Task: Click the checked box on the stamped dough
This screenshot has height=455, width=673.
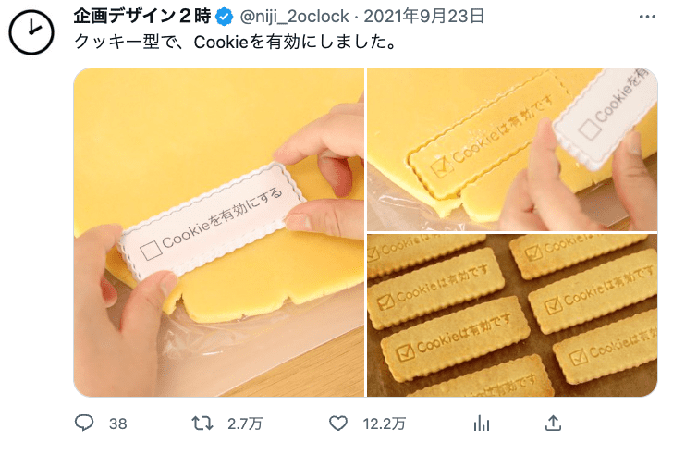Action: [x=441, y=166]
